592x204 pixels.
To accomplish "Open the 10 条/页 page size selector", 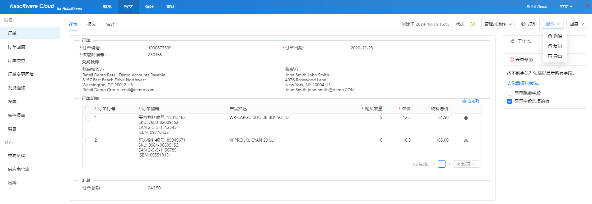I will pos(466,164).
